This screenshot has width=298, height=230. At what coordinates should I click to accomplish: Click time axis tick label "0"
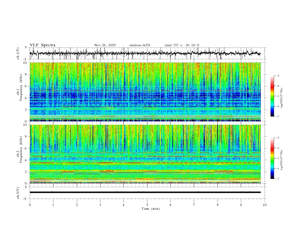click(30, 205)
